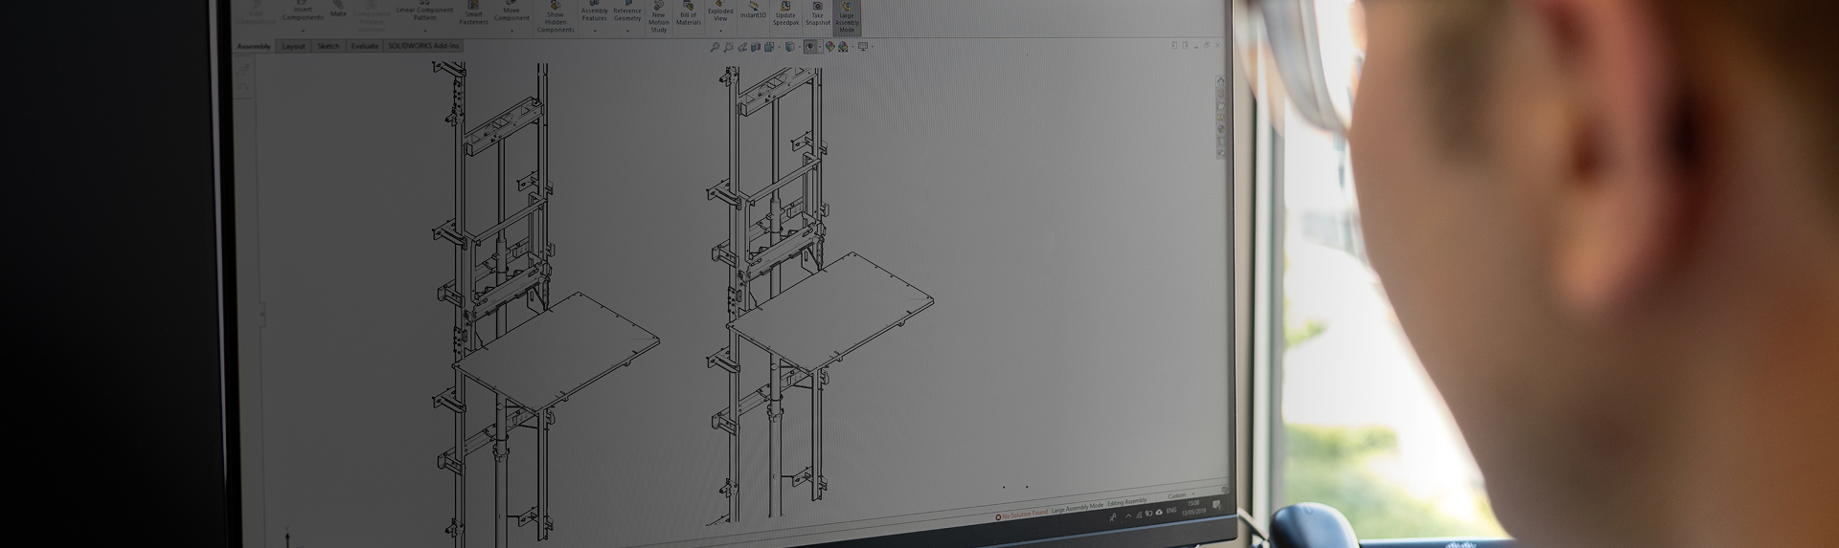Open the Sketch tab
This screenshot has height=548, width=1839.
(329, 47)
